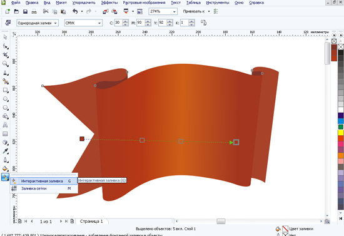The image size is (344, 236).
Task: Click the New document icon
Action: point(8,11)
